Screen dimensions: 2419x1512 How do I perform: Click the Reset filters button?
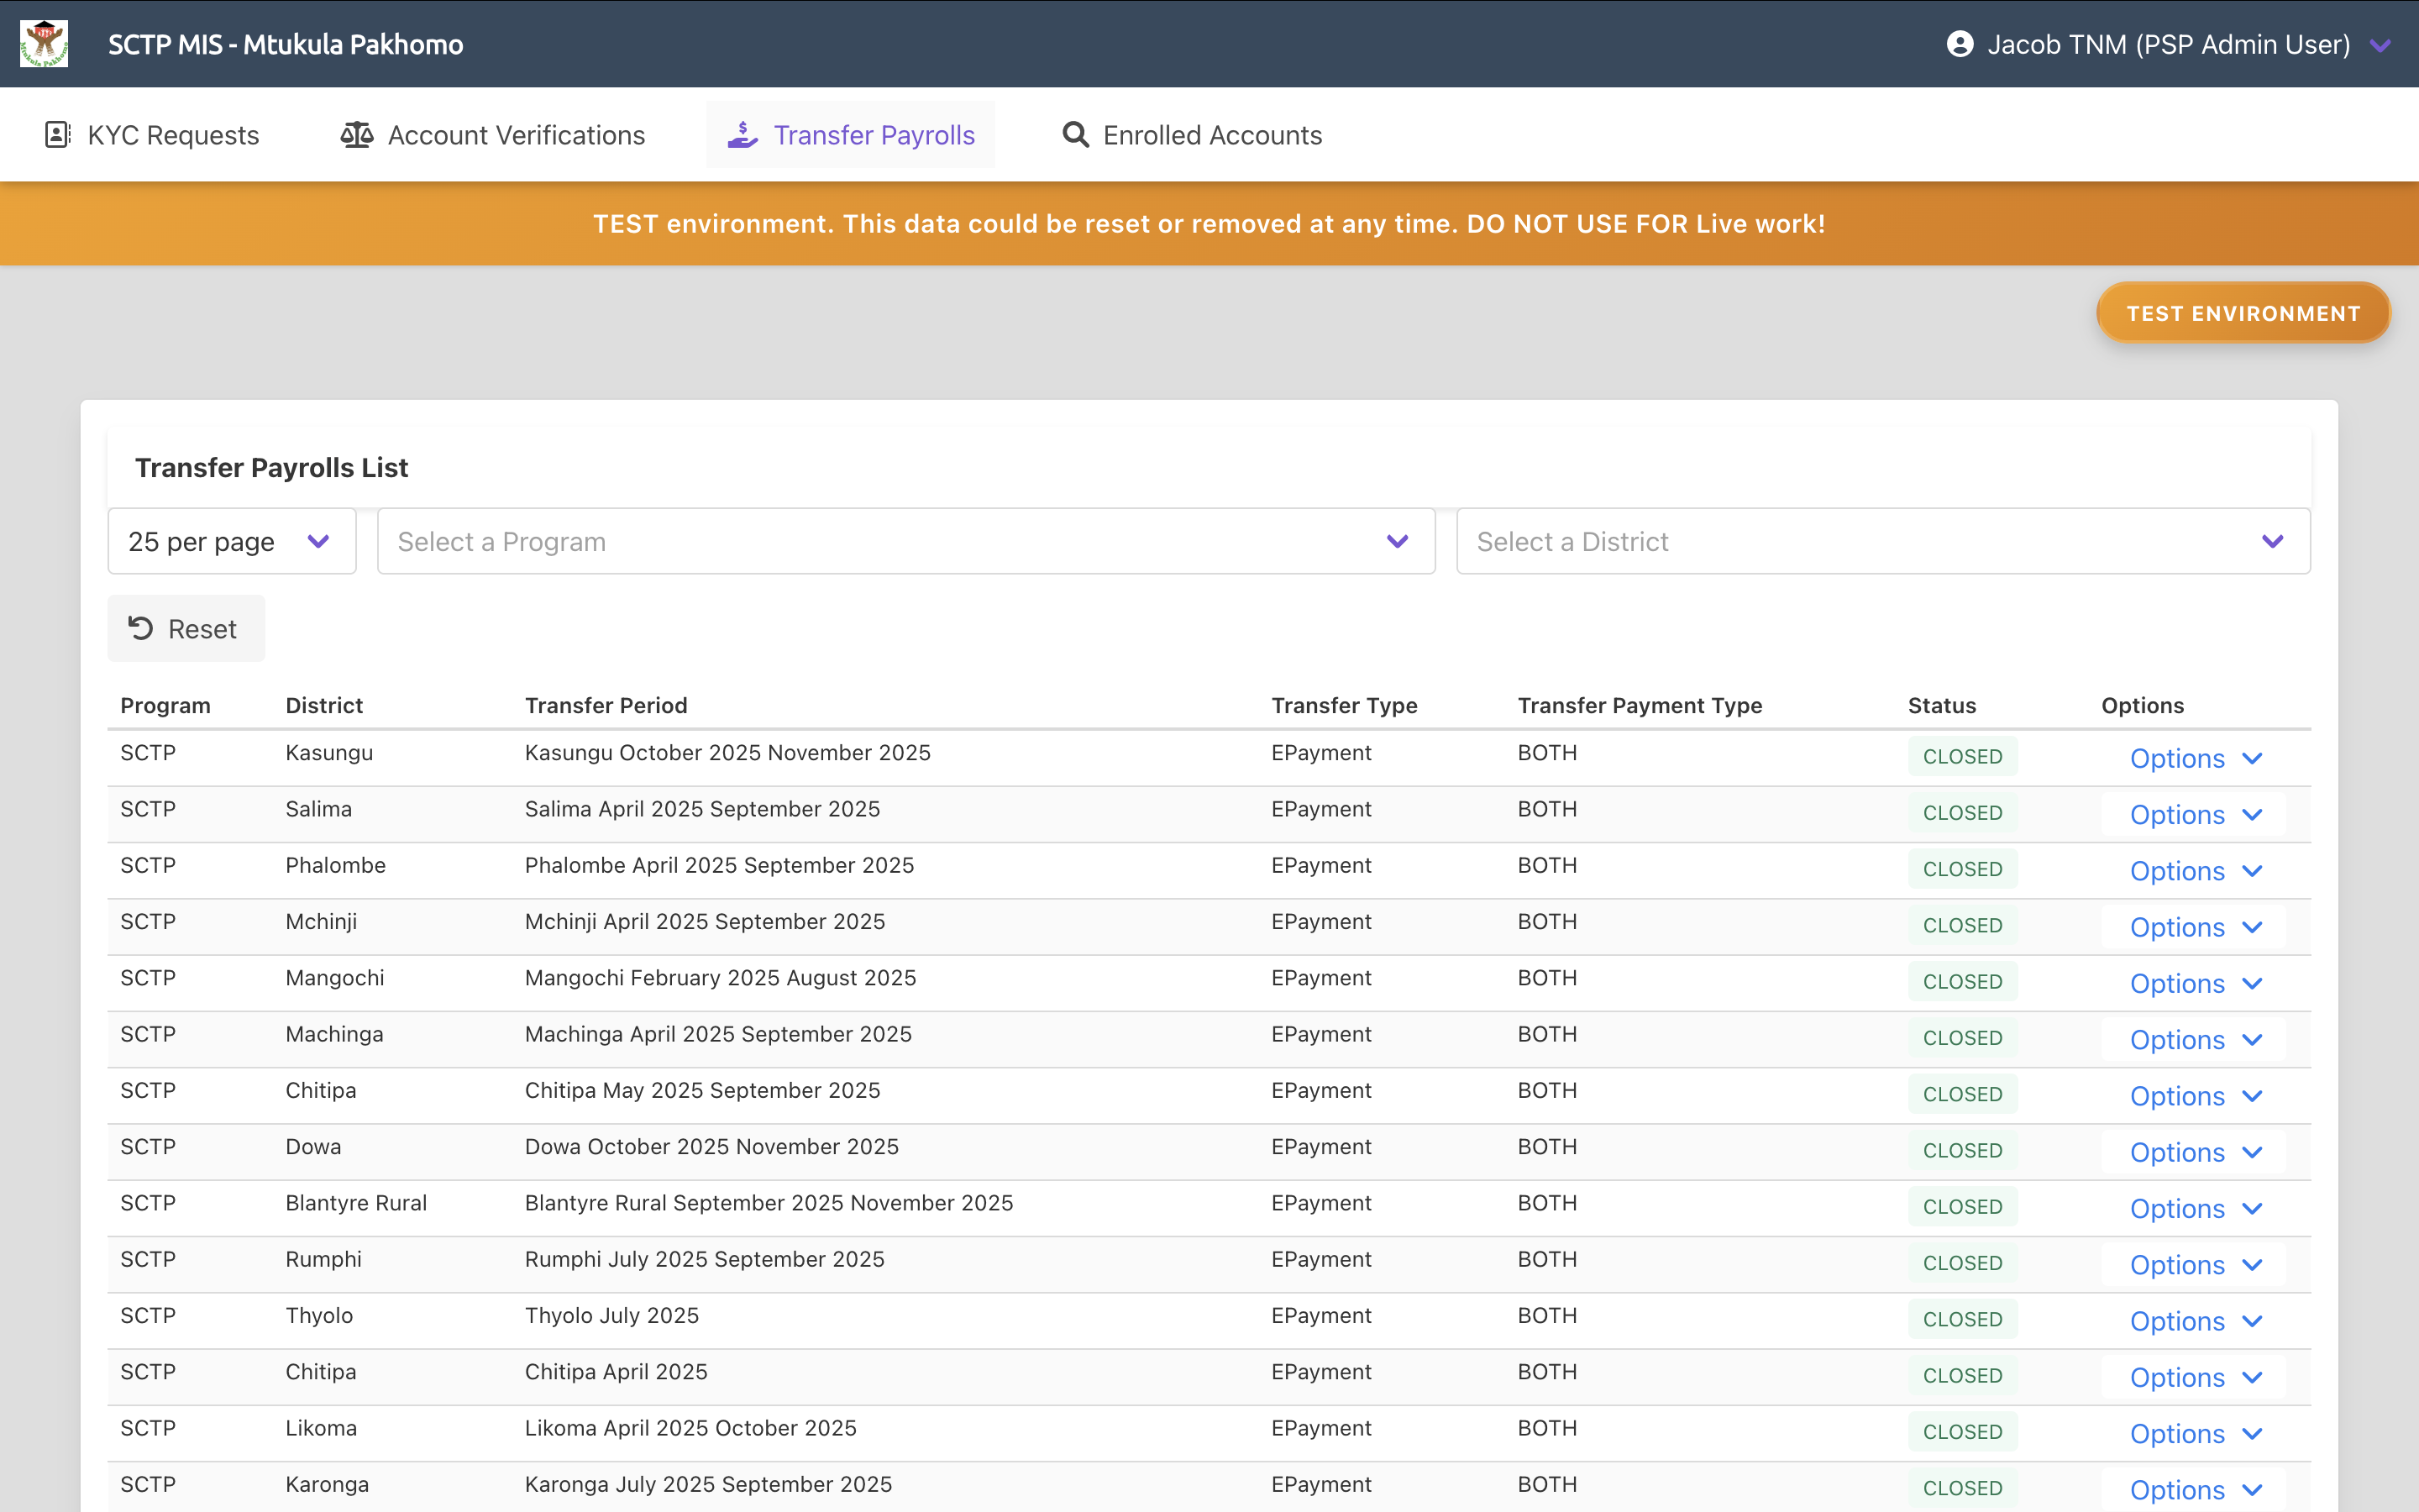point(186,628)
